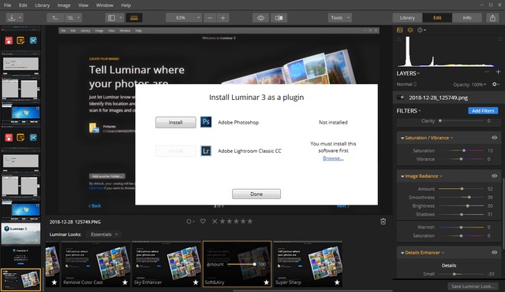The width and height of the screenshot is (505, 292).
Task: Hide the Saturation / Vibrance filter
Action: (495, 138)
